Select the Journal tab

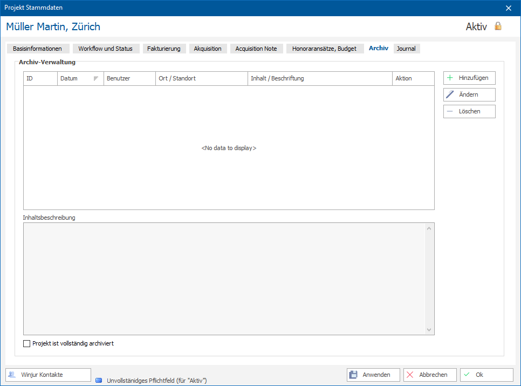click(406, 49)
